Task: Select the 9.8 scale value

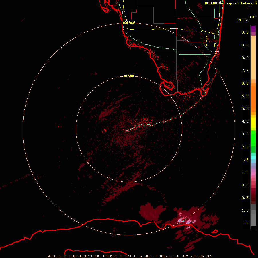Action: [x=245, y=32]
